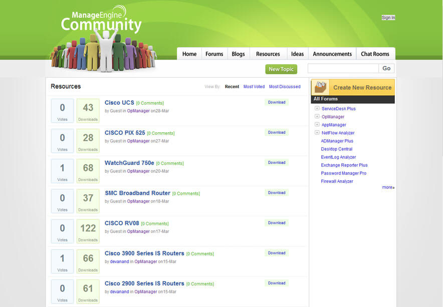Open OpManager forum in sidebar
Image resolution: width=443 pixels, height=307 pixels.
(333, 117)
